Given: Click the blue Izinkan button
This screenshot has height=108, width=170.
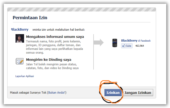Looking at the screenshot, I should point(113,93).
